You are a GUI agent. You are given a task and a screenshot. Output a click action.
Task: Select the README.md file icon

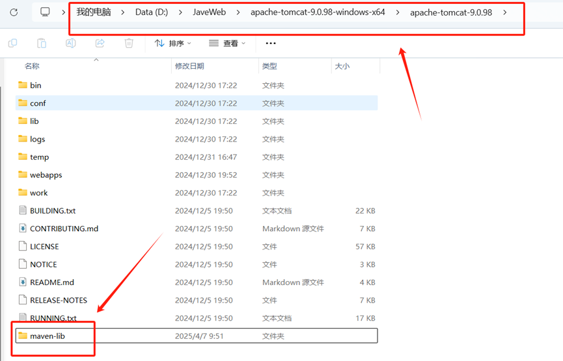(x=23, y=282)
